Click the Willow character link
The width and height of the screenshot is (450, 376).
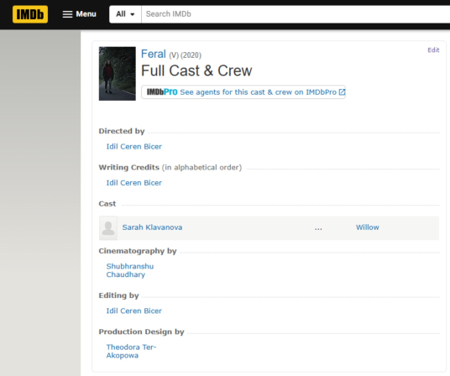point(368,227)
